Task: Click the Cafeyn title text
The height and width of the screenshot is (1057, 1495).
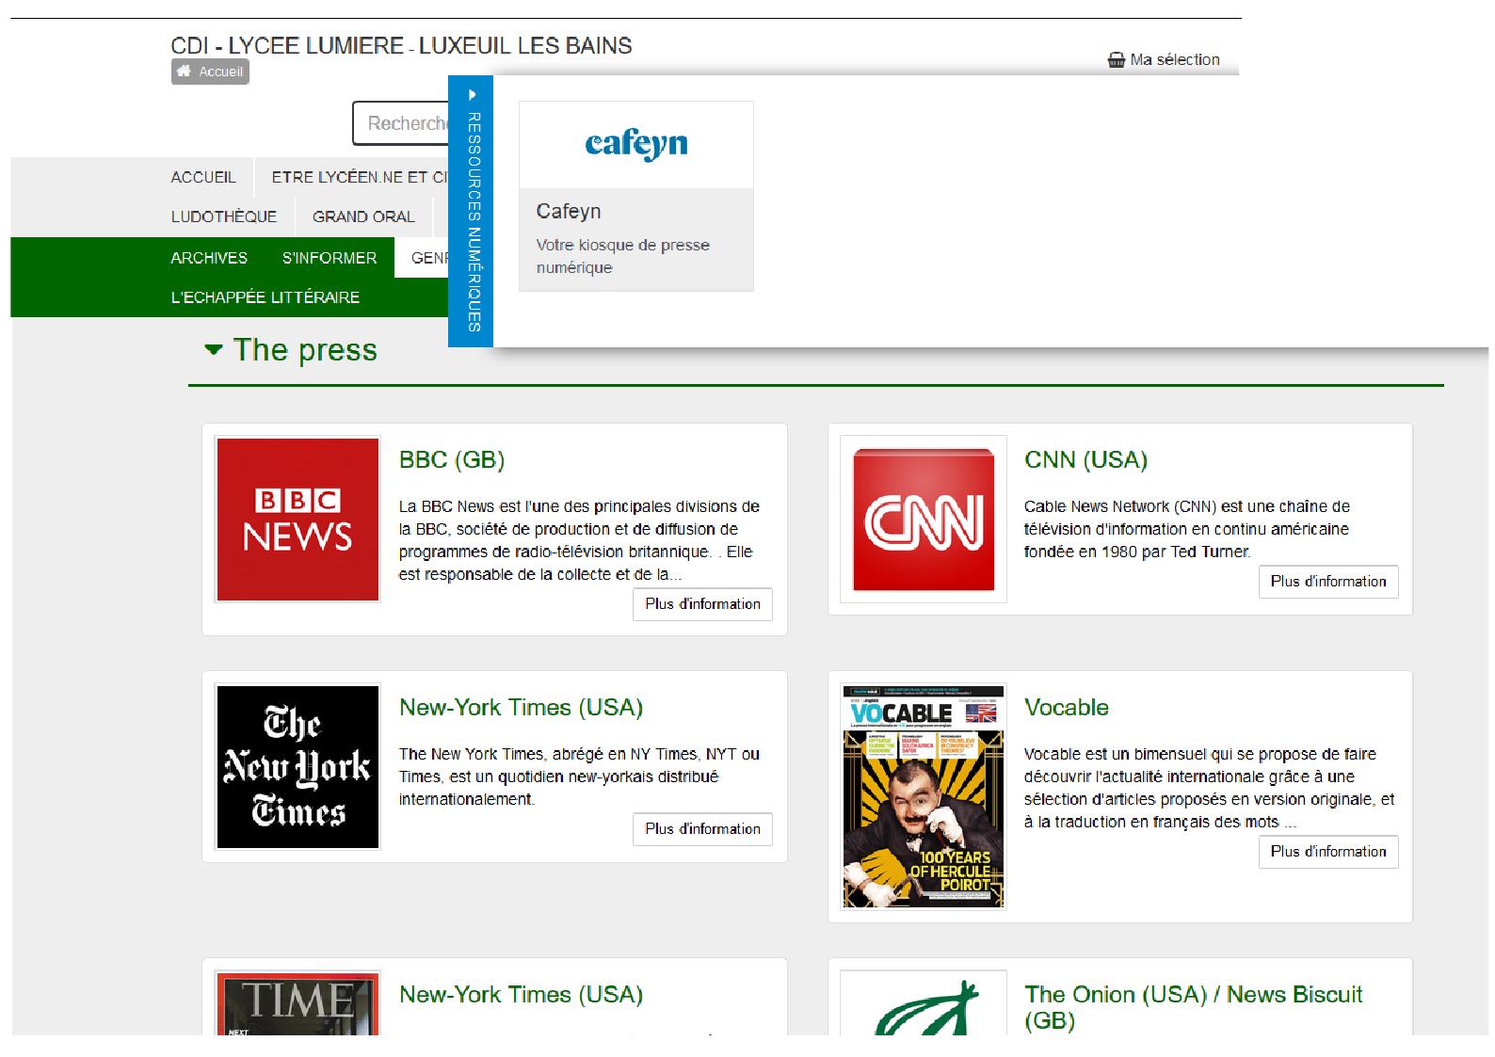Action: (x=569, y=211)
